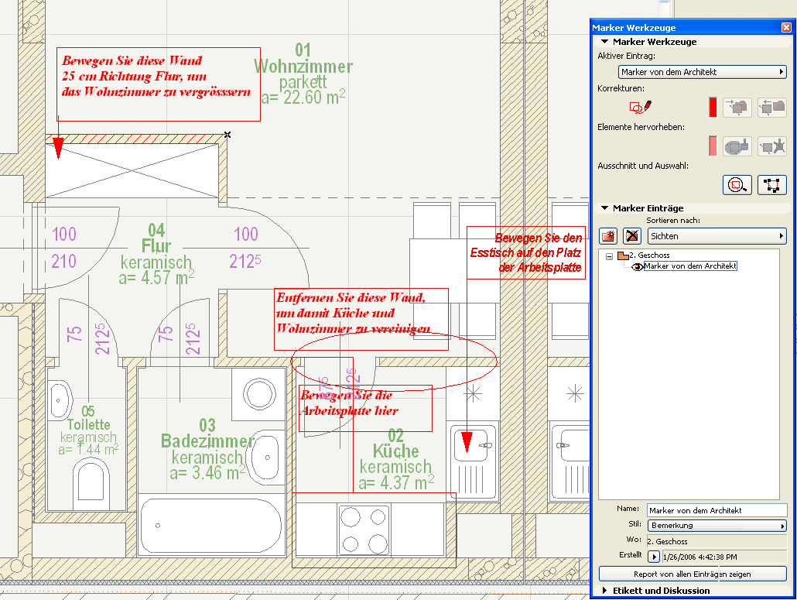Screen dimensions: 797x600
Task: Open the pink highlight color swatch
Action: click(x=713, y=146)
